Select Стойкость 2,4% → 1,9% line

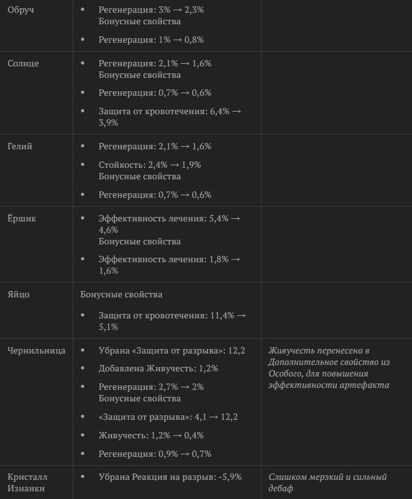coord(149,165)
